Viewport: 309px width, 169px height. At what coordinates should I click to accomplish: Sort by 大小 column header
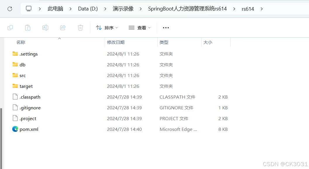[208, 42]
